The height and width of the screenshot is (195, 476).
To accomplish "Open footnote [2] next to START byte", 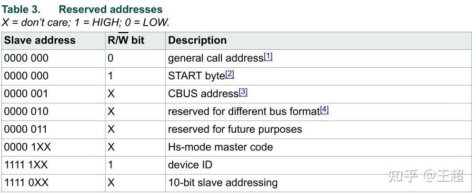I will point(229,74).
